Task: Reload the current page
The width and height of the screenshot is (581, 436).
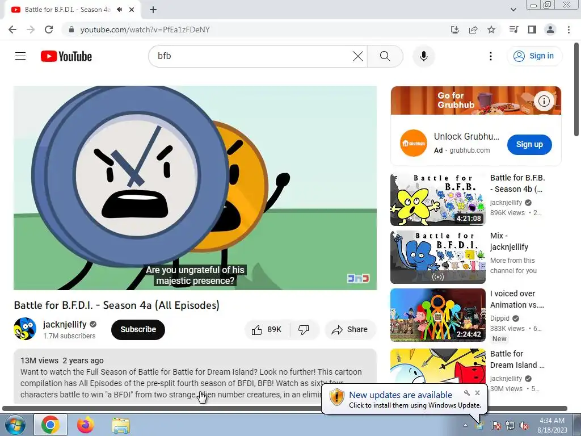Action: [49, 30]
